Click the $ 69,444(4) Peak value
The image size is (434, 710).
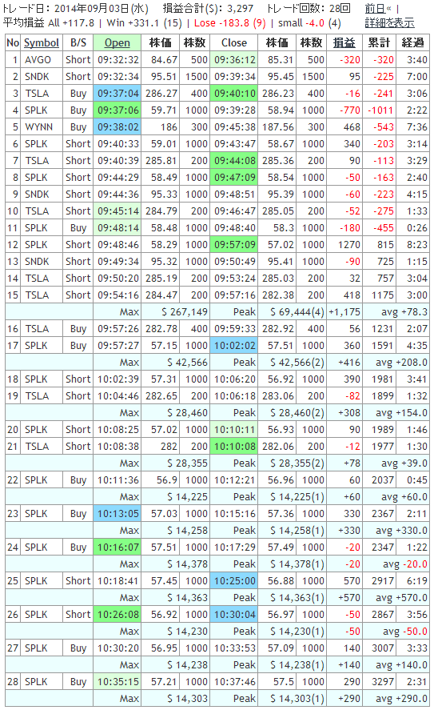(297, 312)
